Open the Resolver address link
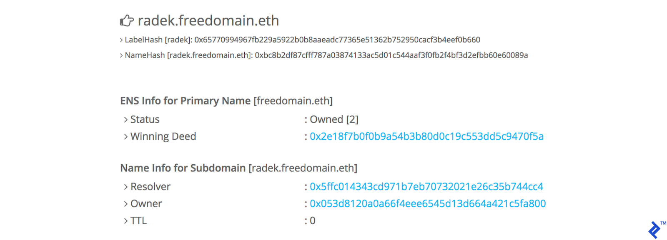 click(x=426, y=187)
